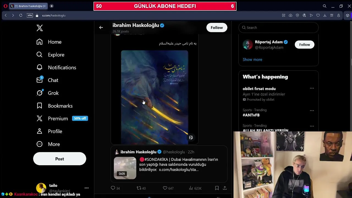Click the Post button
Image resolution: width=352 pixels, height=198 pixels.
60,159
